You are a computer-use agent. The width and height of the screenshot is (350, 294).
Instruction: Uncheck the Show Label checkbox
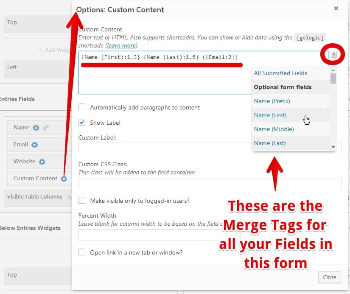coord(82,123)
